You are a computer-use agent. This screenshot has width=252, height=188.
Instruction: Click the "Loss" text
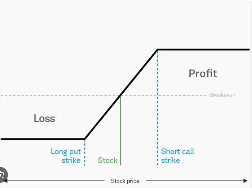pos(44,118)
